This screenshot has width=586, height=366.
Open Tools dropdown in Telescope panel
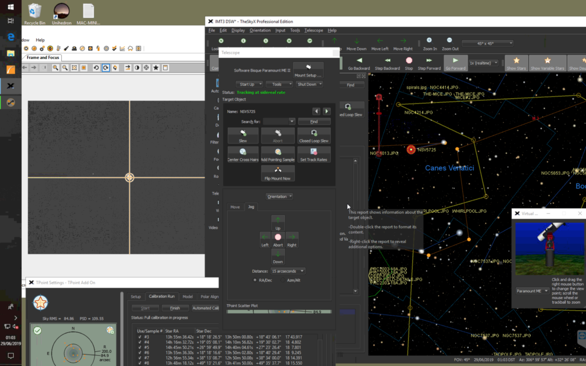[279, 85]
